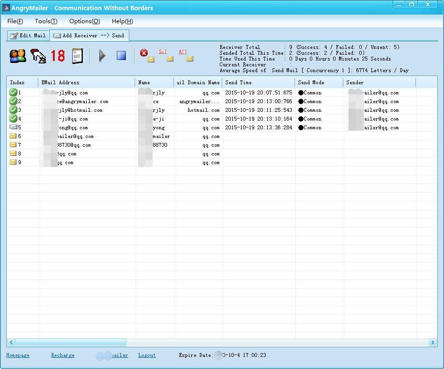Click the Sel envelope icon

(x=166, y=56)
